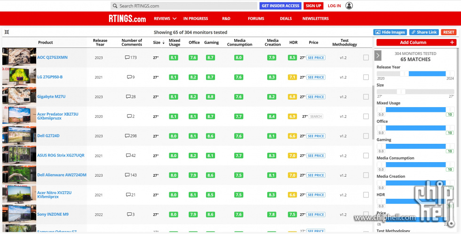Open the comments icon for LG 27GP950-B
The height and width of the screenshot is (234, 461).
[129, 77]
